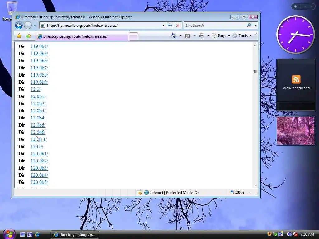This screenshot has height=239, width=319.
Task: Open the 12.0b4/ directory link
Action: [38, 118]
